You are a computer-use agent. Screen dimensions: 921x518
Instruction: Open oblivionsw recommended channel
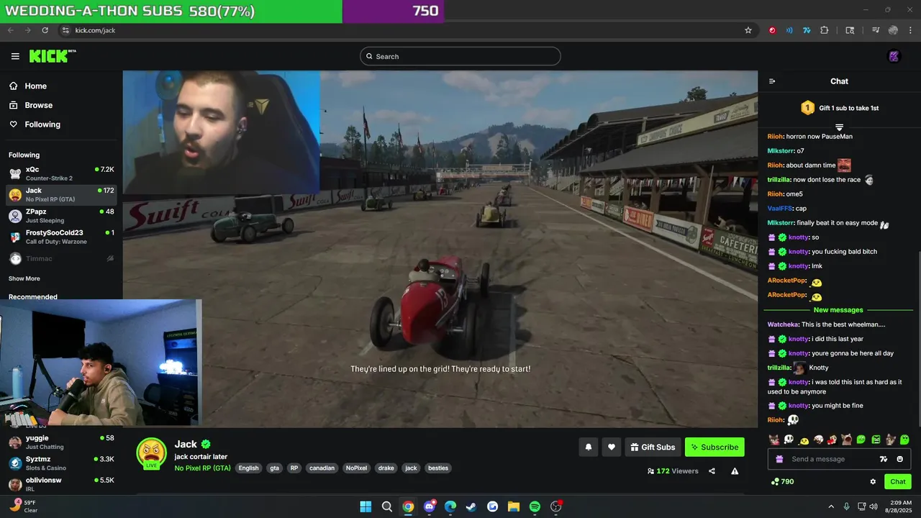tap(61, 484)
